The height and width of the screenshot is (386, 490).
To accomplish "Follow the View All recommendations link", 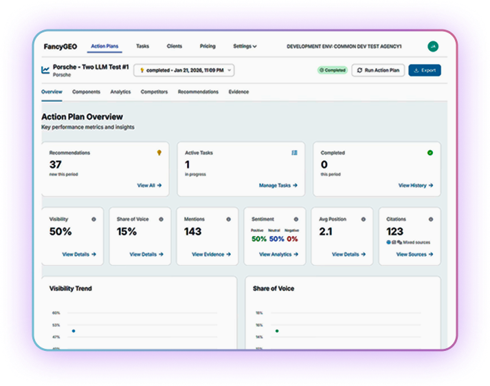I will tap(149, 185).
